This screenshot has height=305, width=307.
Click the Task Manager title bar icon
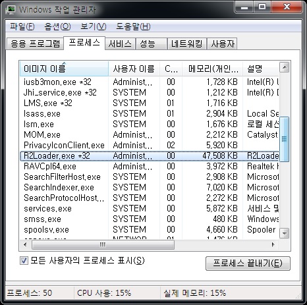click(x=11, y=9)
